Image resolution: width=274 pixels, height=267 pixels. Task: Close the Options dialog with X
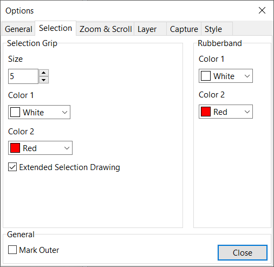pyautogui.click(x=262, y=10)
